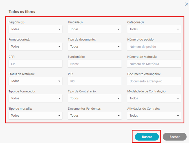Click the Tipo de moradia: label
This screenshot has width=189, height=143.
click(20, 109)
